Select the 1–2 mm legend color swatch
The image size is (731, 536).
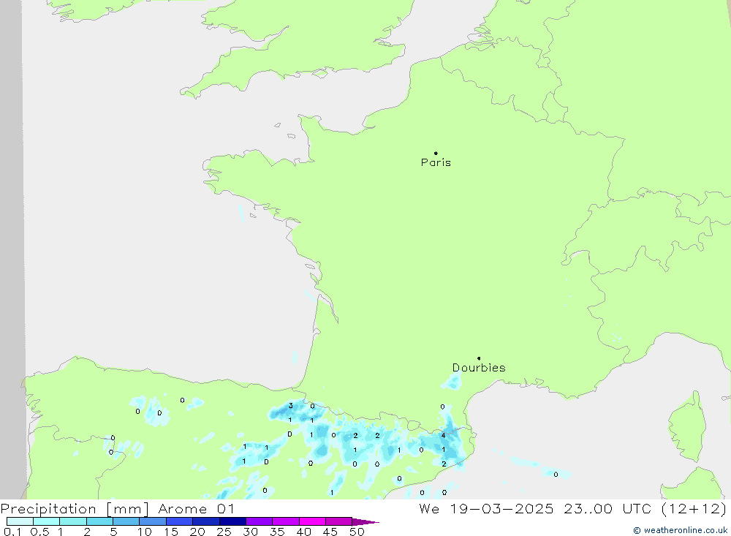[x=73, y=521]
